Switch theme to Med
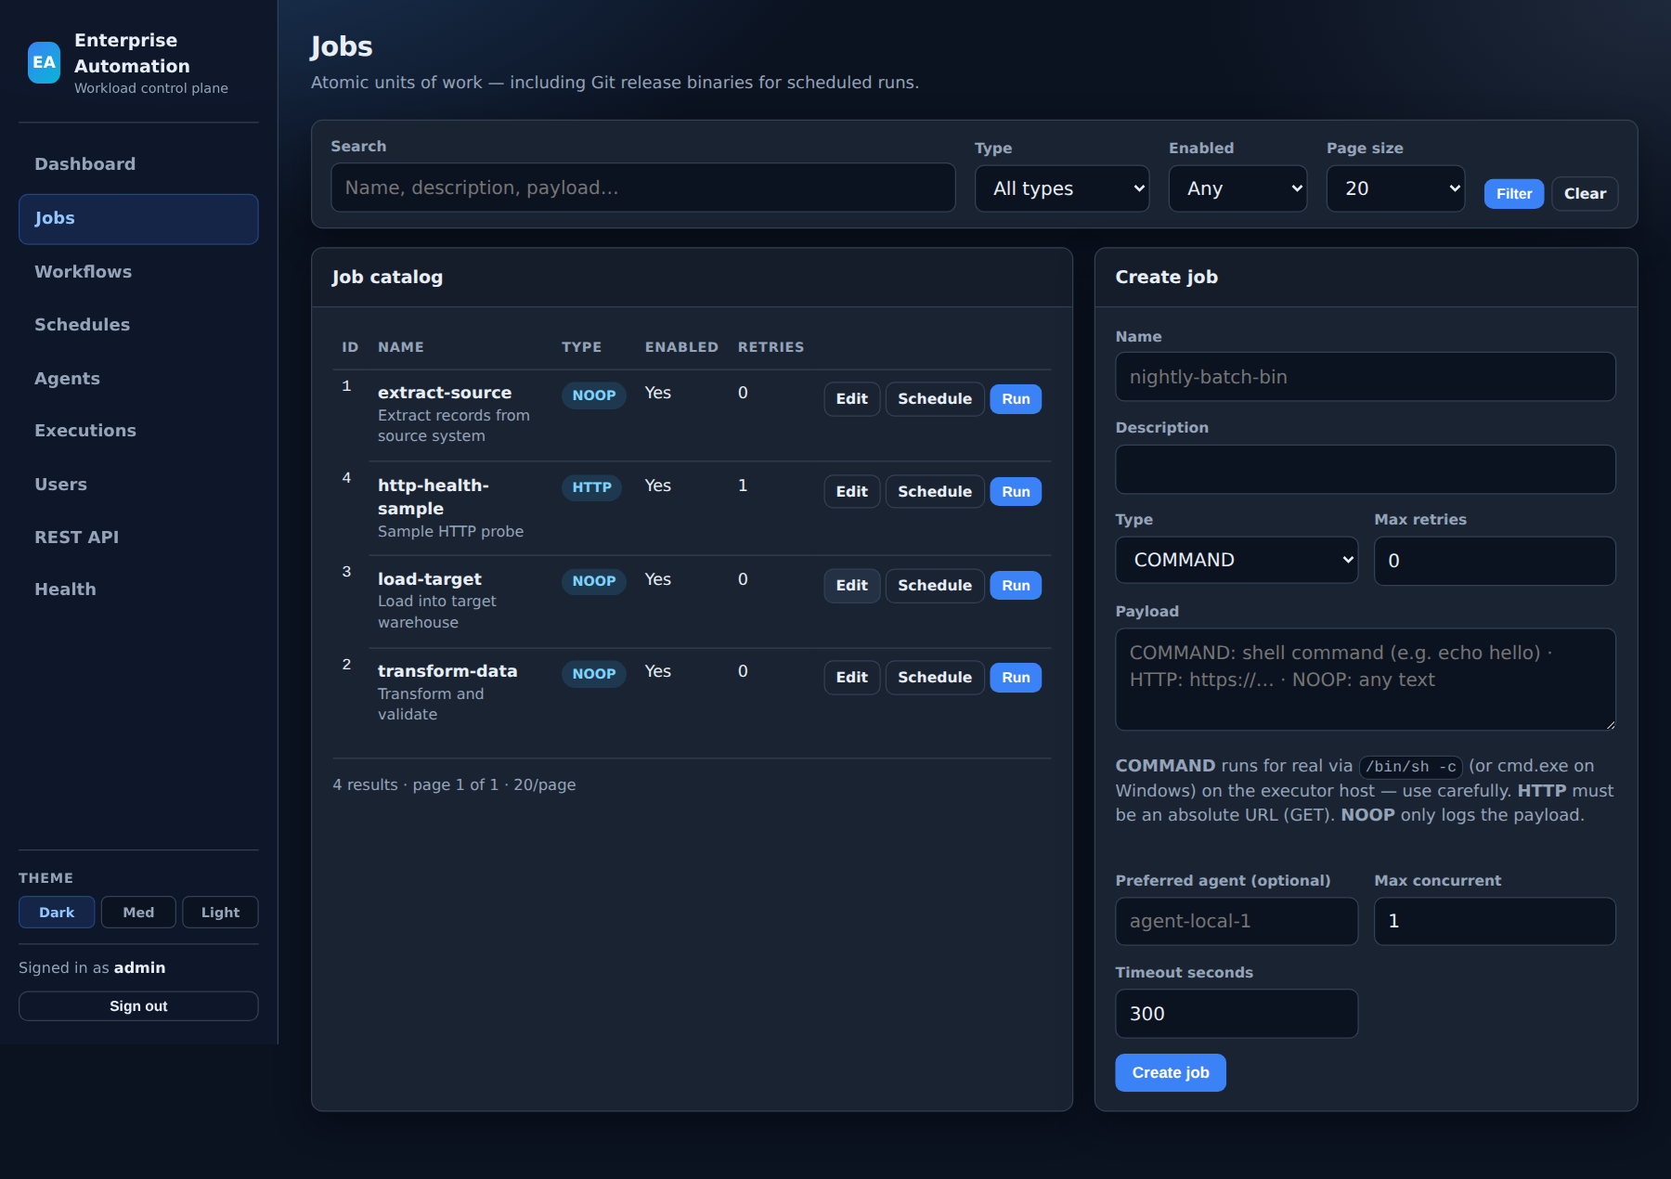 point(138,913)
